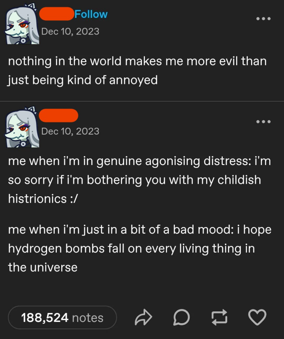
Task: Open the second post's blog avatar
Action: coord(22,127)
